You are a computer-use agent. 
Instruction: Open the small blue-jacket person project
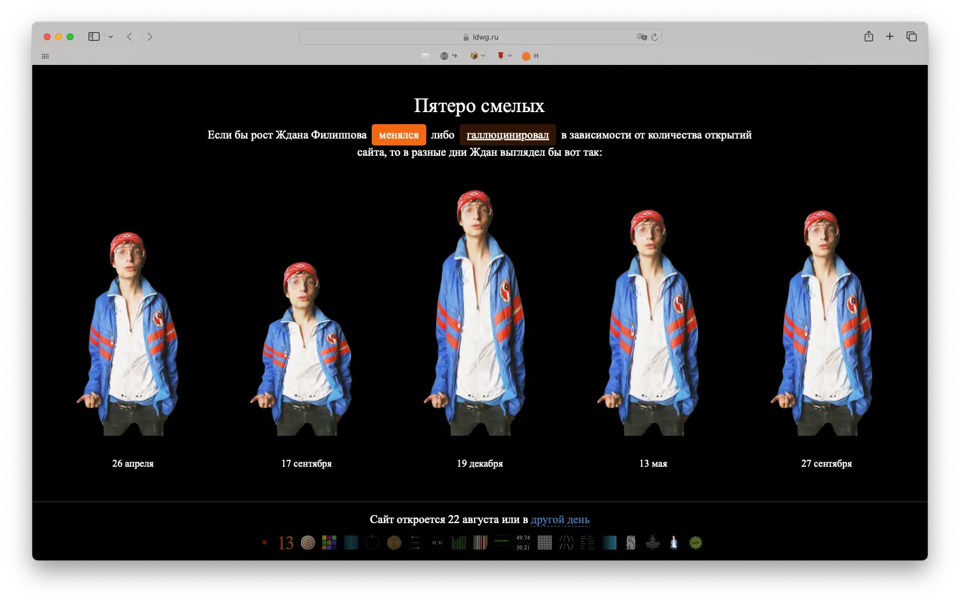coord(674,543)
